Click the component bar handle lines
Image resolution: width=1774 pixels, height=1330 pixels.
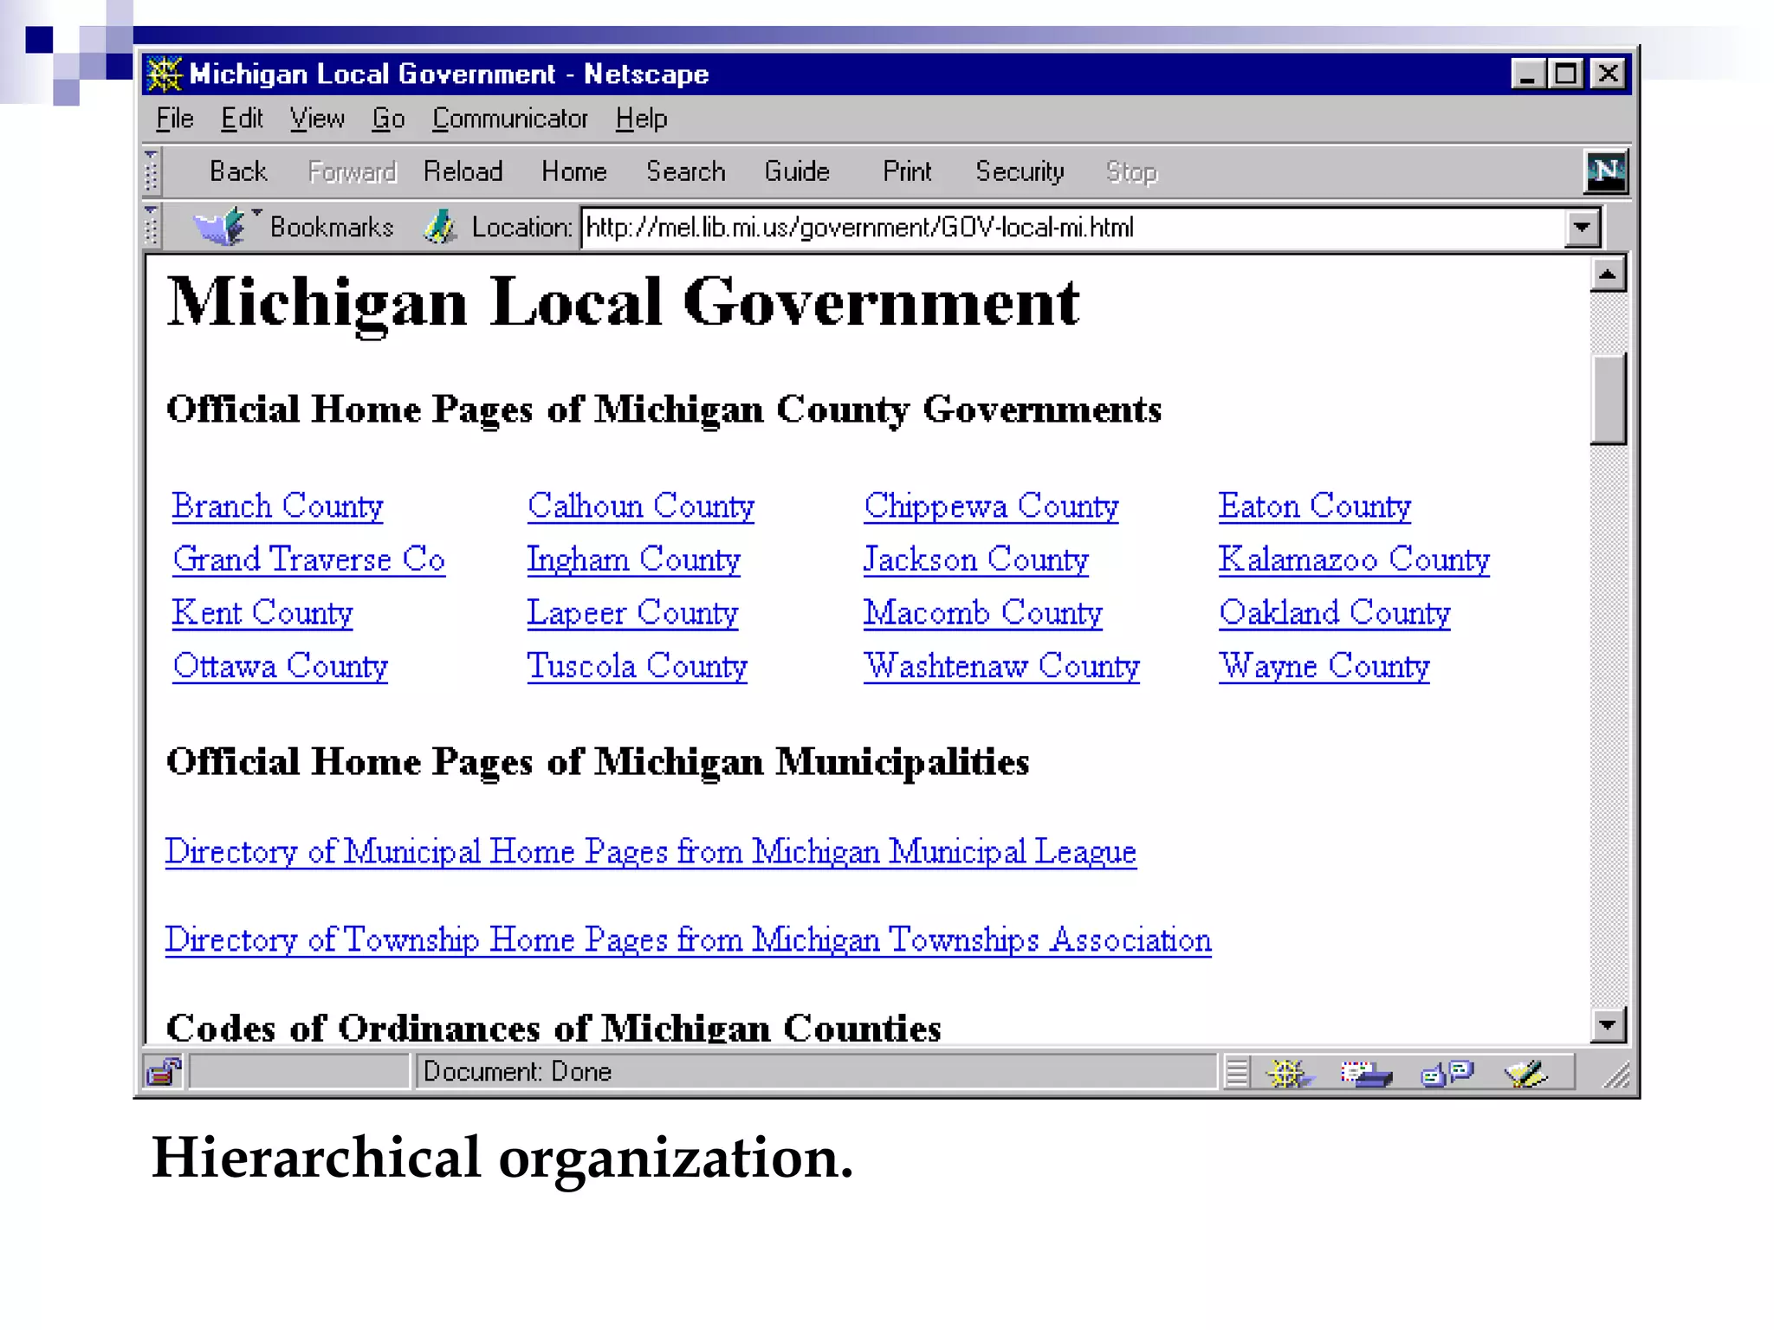[1237, 1073]
